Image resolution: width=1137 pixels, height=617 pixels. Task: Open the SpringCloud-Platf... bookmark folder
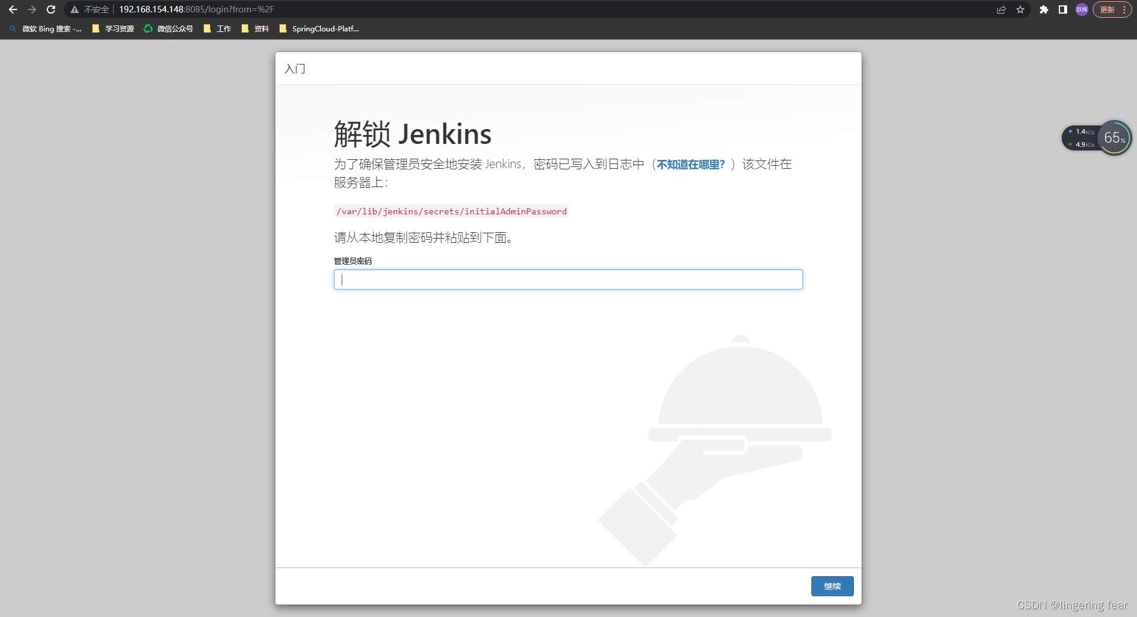[319, 28]
